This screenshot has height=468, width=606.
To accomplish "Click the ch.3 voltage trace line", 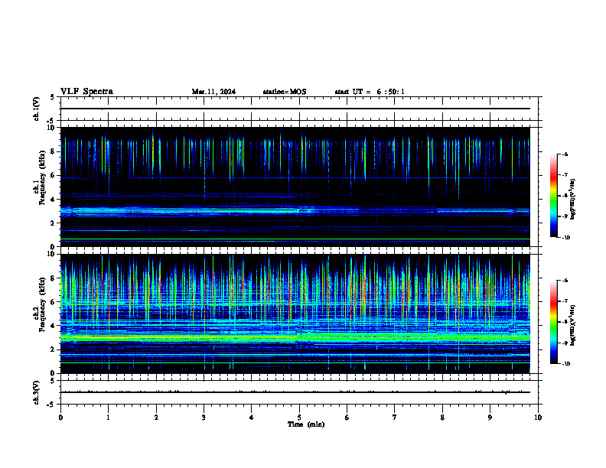I will click(295, 392).
